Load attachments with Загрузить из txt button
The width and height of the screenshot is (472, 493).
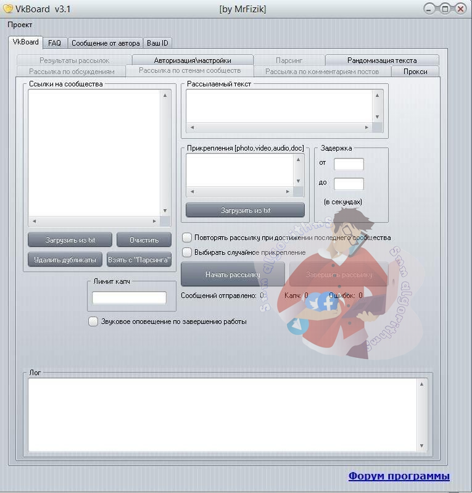[x=246, y=210]
